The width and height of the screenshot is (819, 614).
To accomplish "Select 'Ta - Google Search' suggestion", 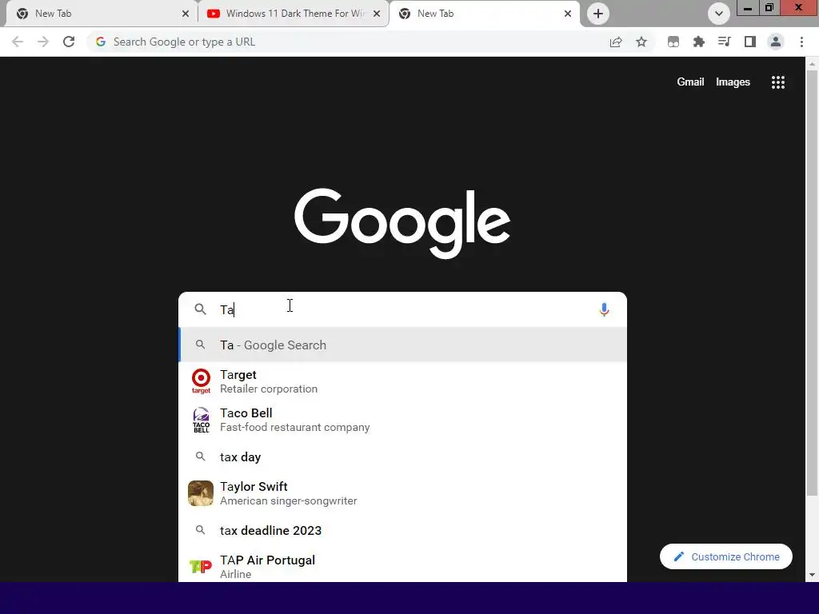I will [x=403, y=345].
